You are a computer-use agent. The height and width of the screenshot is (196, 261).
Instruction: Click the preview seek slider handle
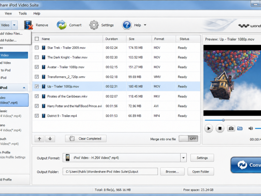point(223,120)
